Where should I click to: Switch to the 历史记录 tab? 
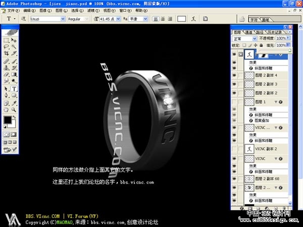pos(275,32)
